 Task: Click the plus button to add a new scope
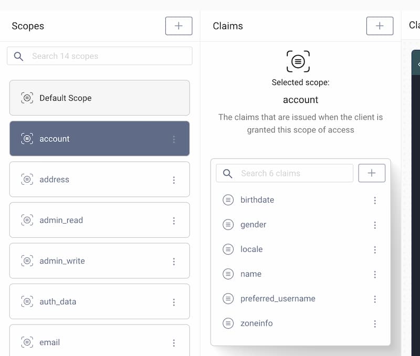point(178,25)
